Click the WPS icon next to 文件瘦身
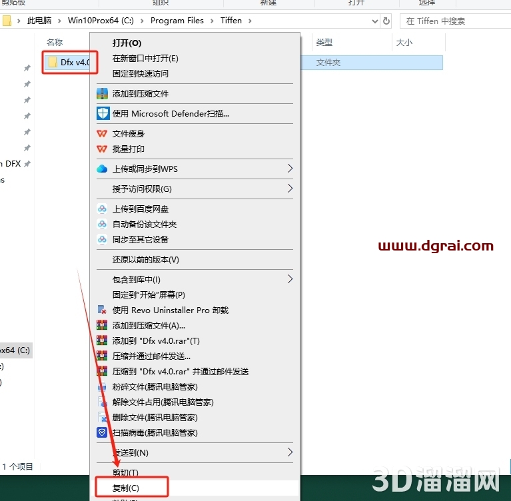Screen dimensions: 511x501 102,134
